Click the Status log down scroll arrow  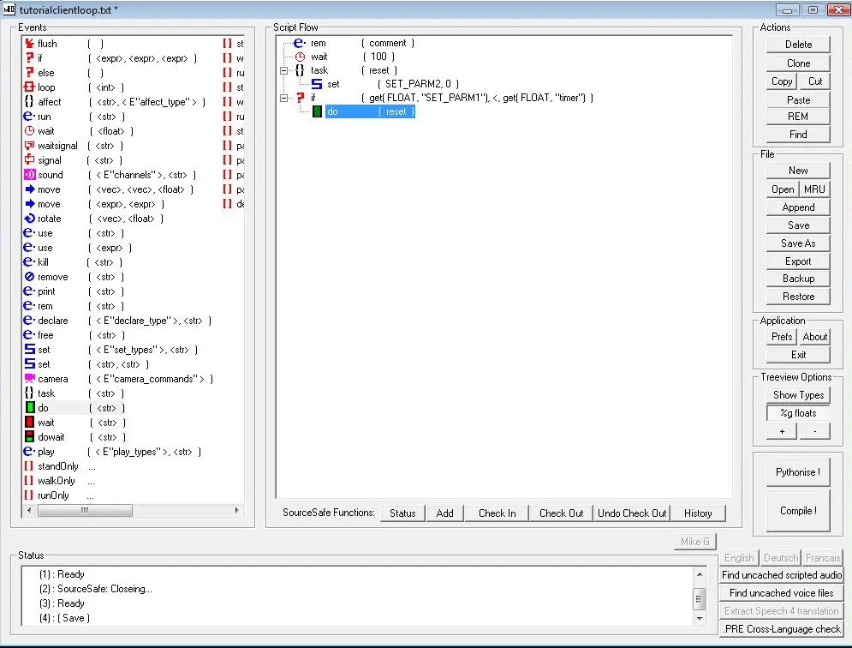pyautogui.click(x=700, y=619)
